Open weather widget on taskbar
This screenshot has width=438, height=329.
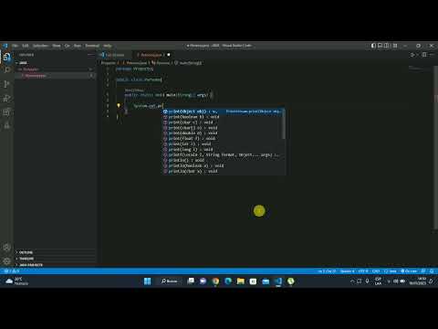(16, 281)
